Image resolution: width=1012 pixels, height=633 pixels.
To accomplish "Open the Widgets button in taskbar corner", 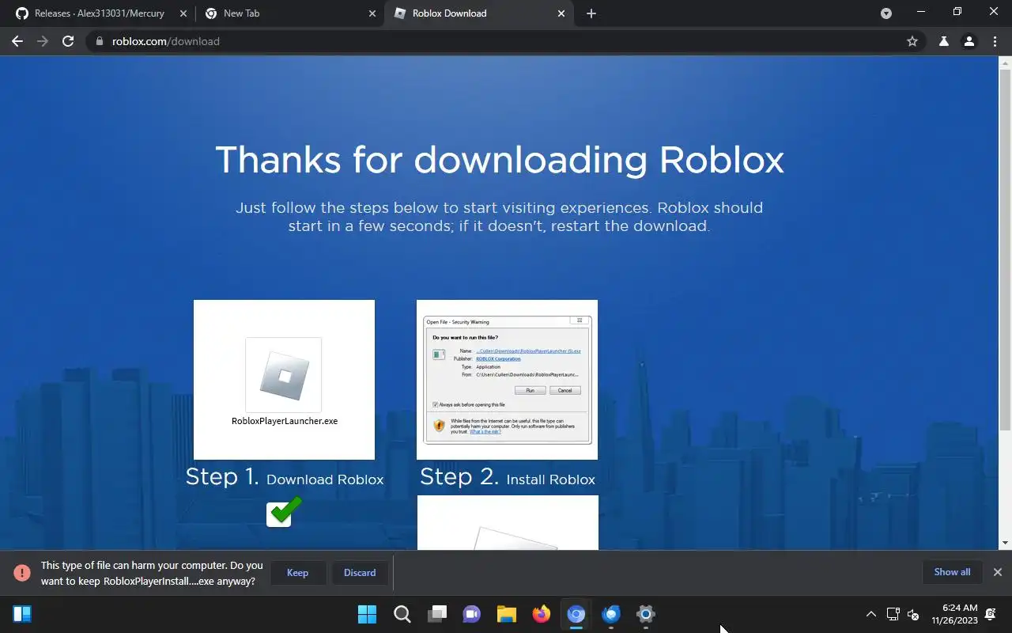I will point(22,614).
